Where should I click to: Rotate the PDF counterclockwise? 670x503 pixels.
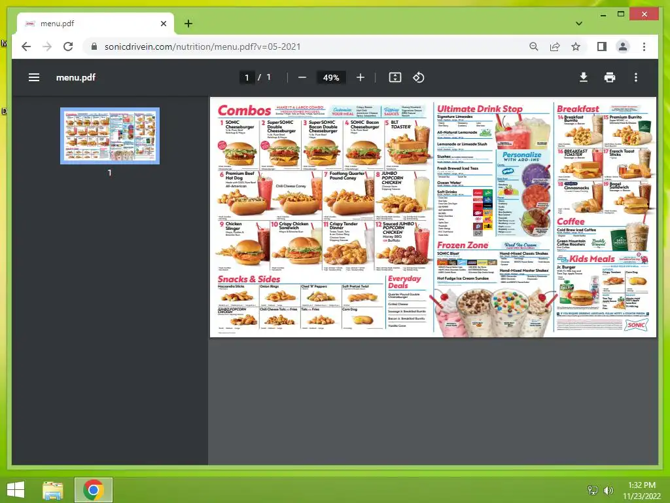(418, 77)
